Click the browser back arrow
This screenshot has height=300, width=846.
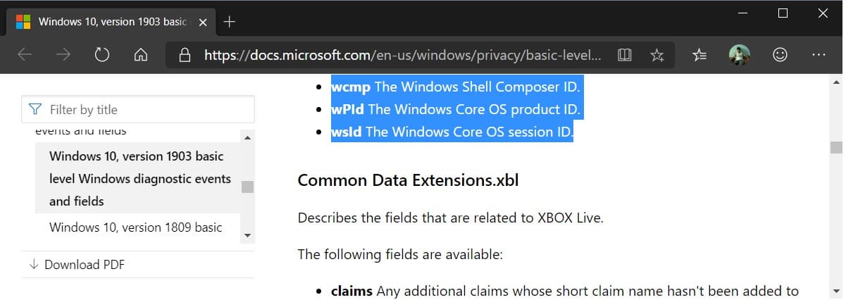(x=25, y=55)
